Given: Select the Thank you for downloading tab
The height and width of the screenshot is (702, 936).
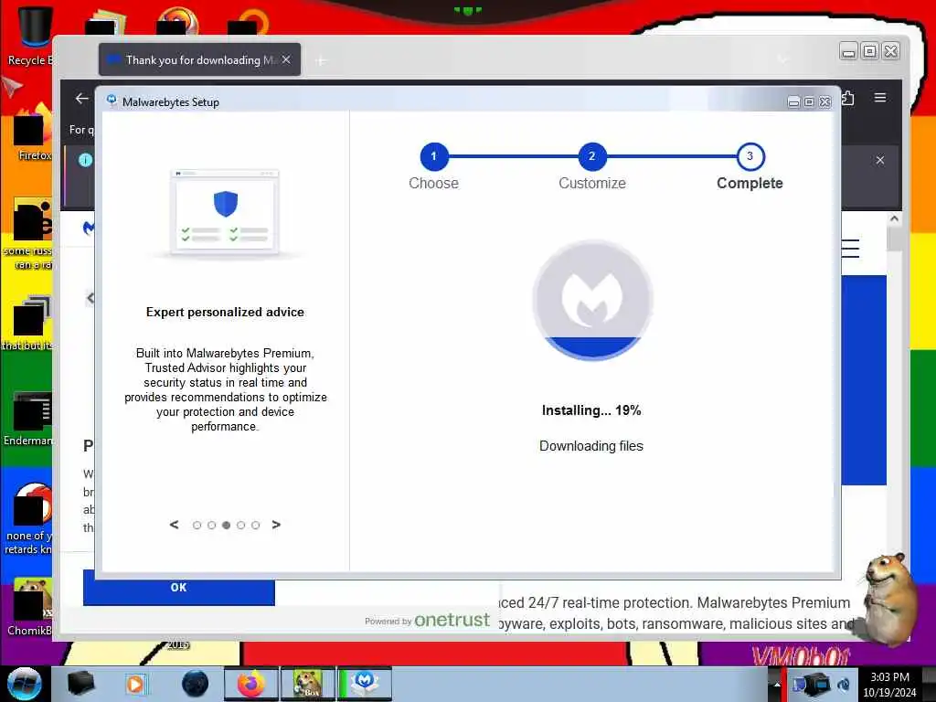Looking at the screenshot, I should click(x=199, y=59).
